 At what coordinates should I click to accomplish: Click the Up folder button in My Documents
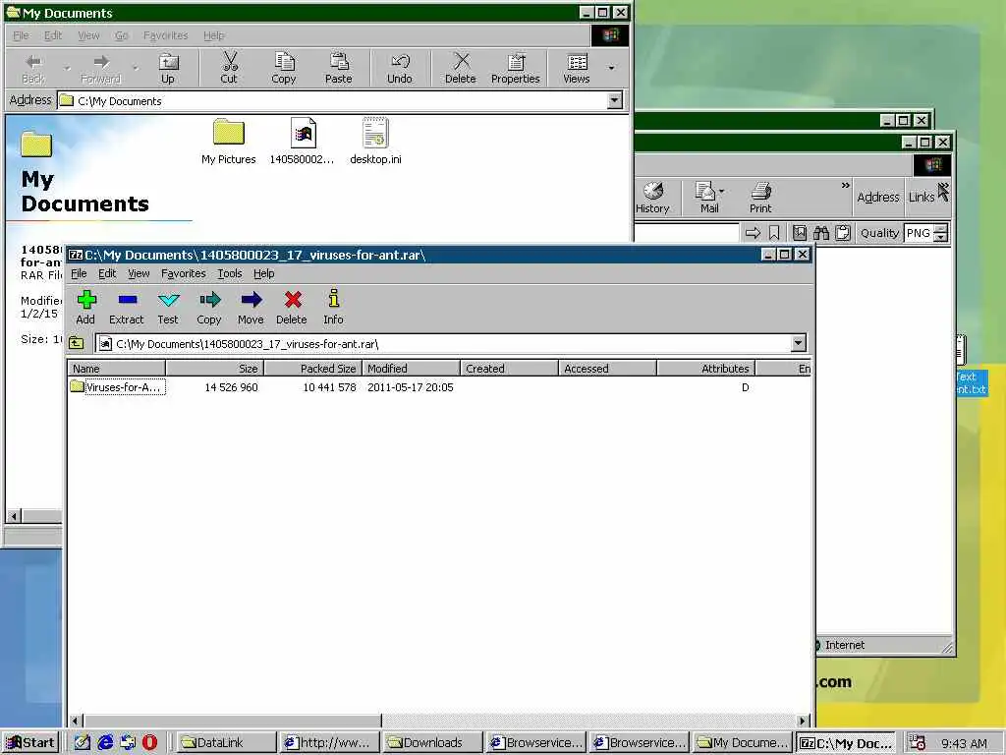168,68
